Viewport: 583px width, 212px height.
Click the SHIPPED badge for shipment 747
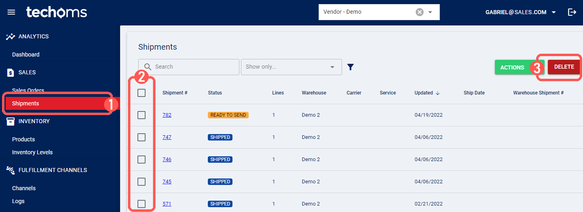point(220,137)
